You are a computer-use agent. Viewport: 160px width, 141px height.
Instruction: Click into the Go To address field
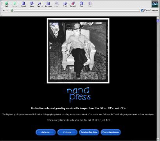click(x=77, y=10)
